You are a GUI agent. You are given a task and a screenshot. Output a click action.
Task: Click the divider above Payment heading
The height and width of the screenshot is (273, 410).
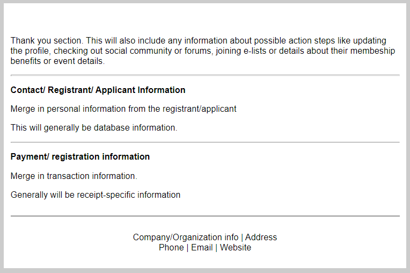click(205, 142)
